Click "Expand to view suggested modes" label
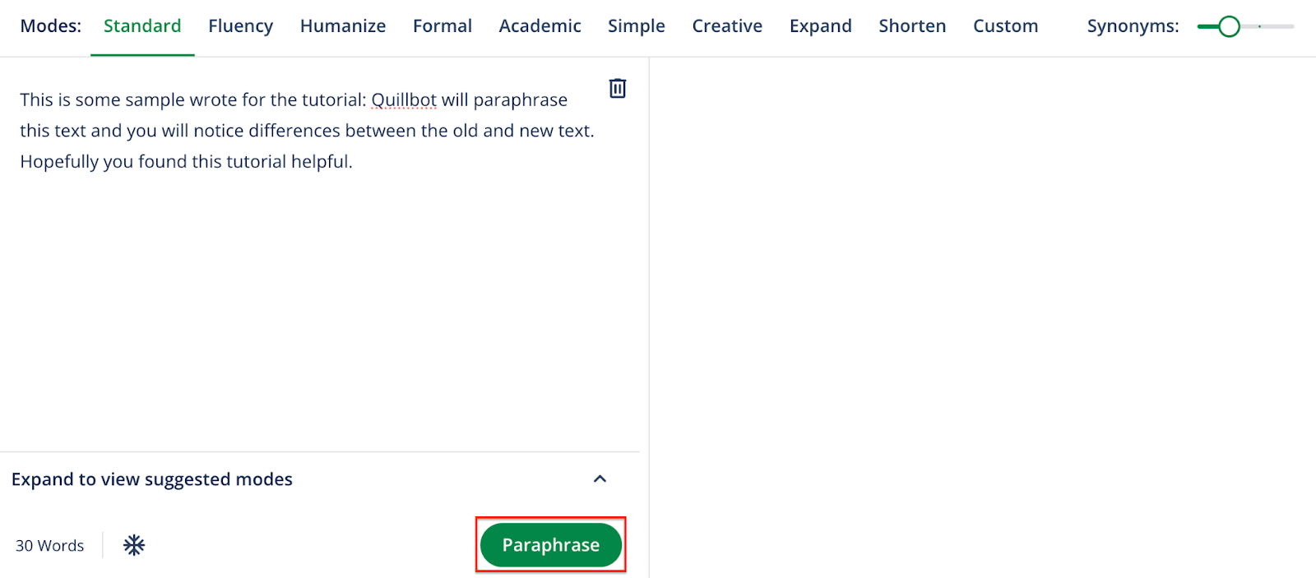 coord(152,479)
